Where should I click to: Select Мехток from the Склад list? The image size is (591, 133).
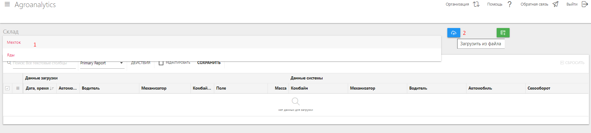coord(14,42)
